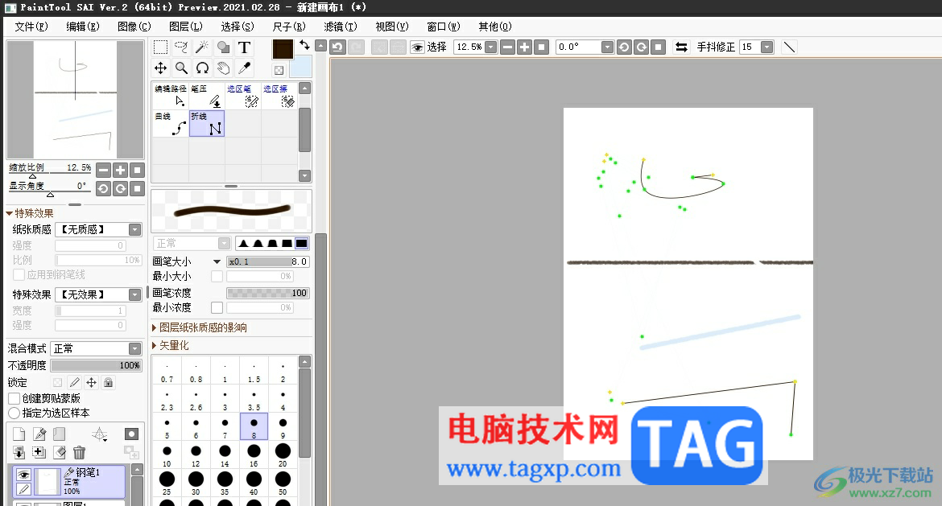The height and width of the screenshot is (506, 942).
Task: Lock painting with the pencil lock icon
Action: tap(75, 382)
